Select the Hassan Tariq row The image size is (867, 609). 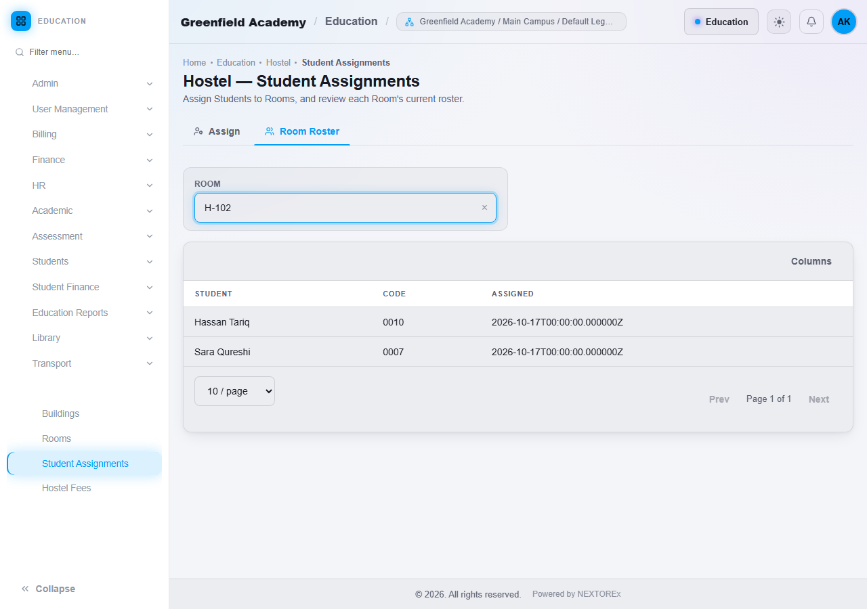pos(518,322)
